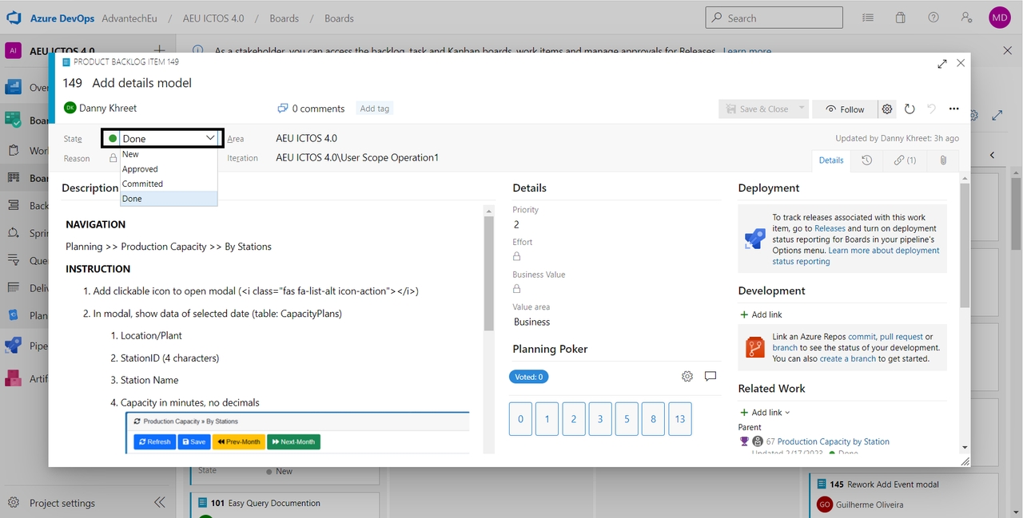The width and height of the screenshot is (1023, 518).
Task: Open the Links tab icon
Action: click(x=905, y=160)
